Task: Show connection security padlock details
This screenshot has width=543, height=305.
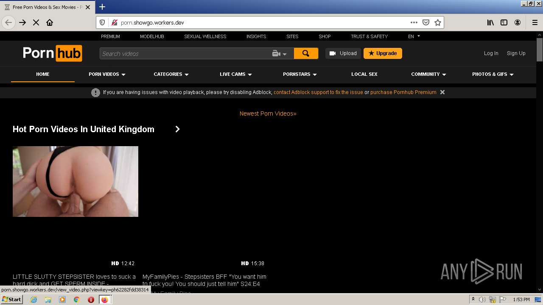Action: tap(114, 22)
